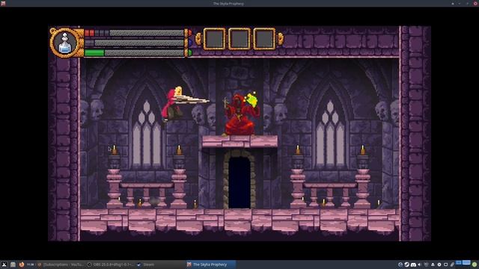Click The Skylia Prophecy taskbar entry
The image size is (479, 269).
pyautogui.click(x=210, y=265)
